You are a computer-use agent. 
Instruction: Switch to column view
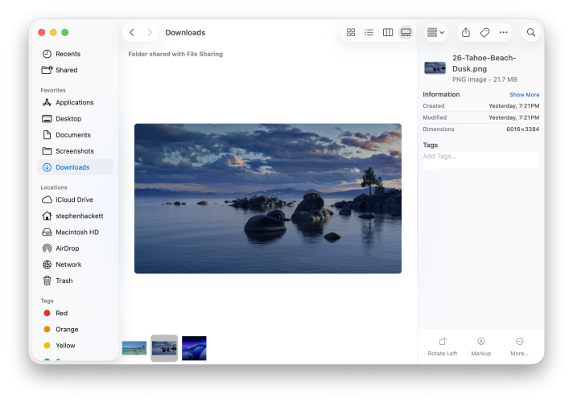(387, 32)
